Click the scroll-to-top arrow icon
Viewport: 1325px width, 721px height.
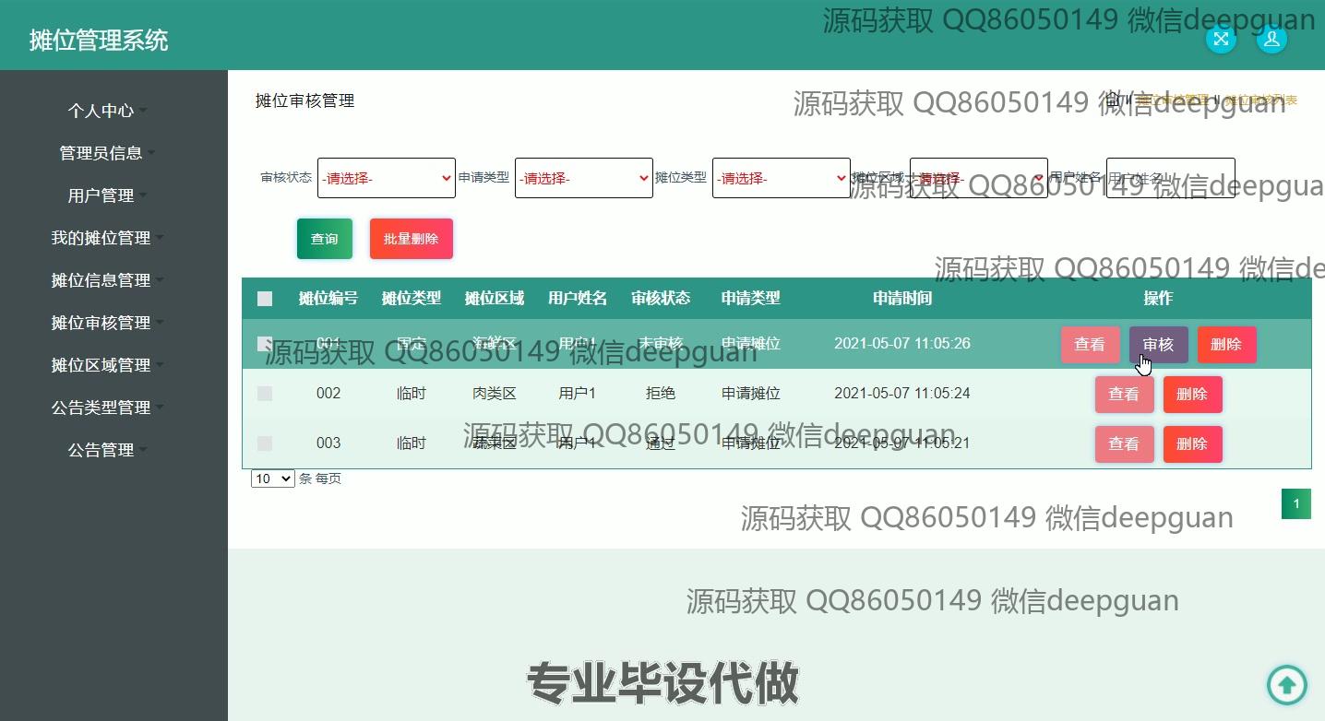pyautogui.click(x=1286, y=685)
